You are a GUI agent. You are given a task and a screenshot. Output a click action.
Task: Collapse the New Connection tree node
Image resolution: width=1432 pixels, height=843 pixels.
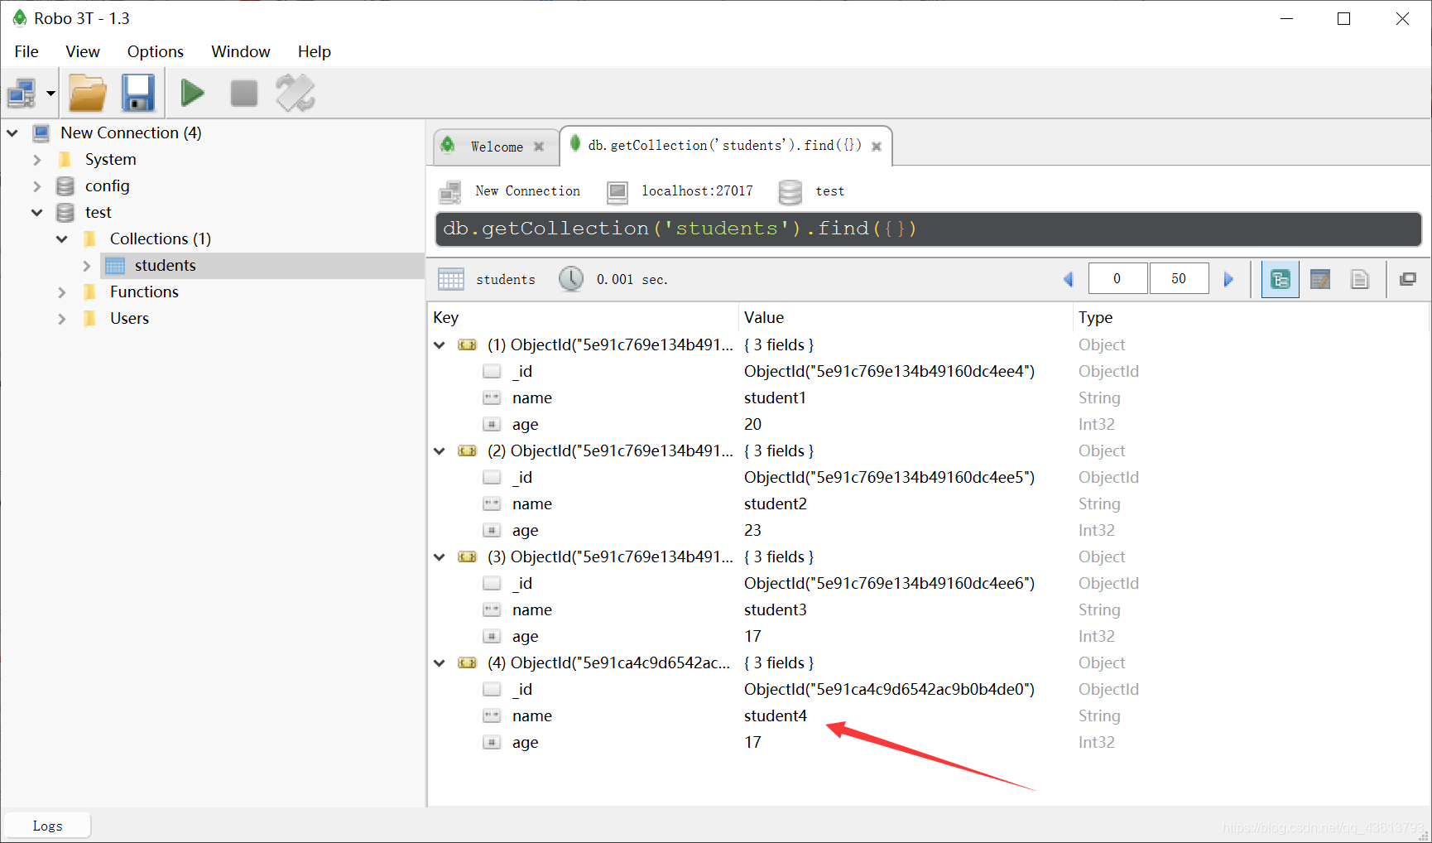pos(12,132)
